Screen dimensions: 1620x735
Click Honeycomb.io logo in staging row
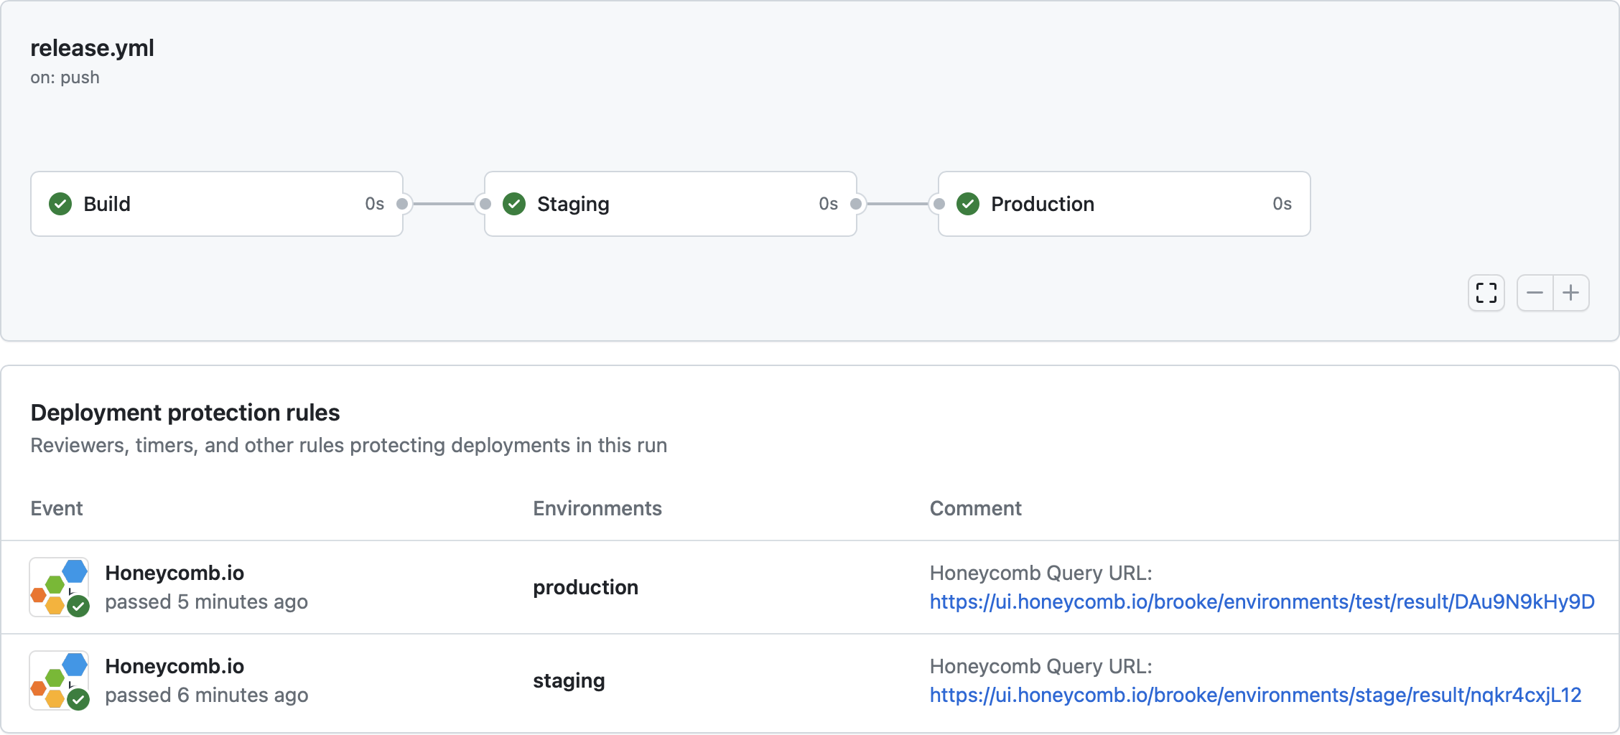click(59, 680)
